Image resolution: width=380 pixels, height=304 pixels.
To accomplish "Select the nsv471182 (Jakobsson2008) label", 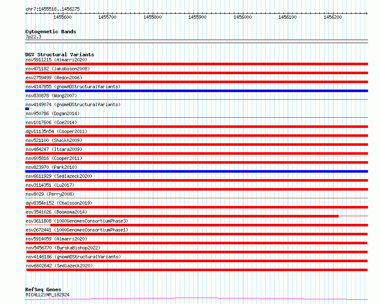I will tap(58, 69).
